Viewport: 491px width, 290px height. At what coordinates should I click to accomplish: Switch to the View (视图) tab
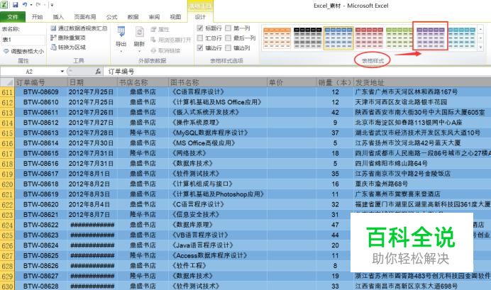point(175,17)
